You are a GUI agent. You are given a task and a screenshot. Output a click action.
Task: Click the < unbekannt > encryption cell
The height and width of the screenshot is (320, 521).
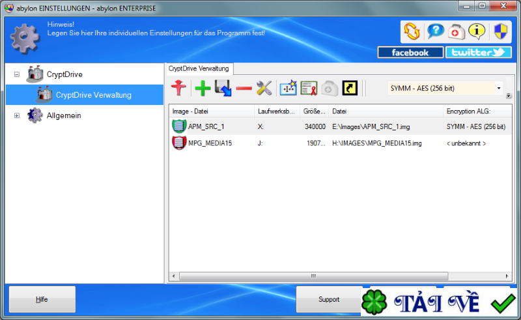click(466, 143)
